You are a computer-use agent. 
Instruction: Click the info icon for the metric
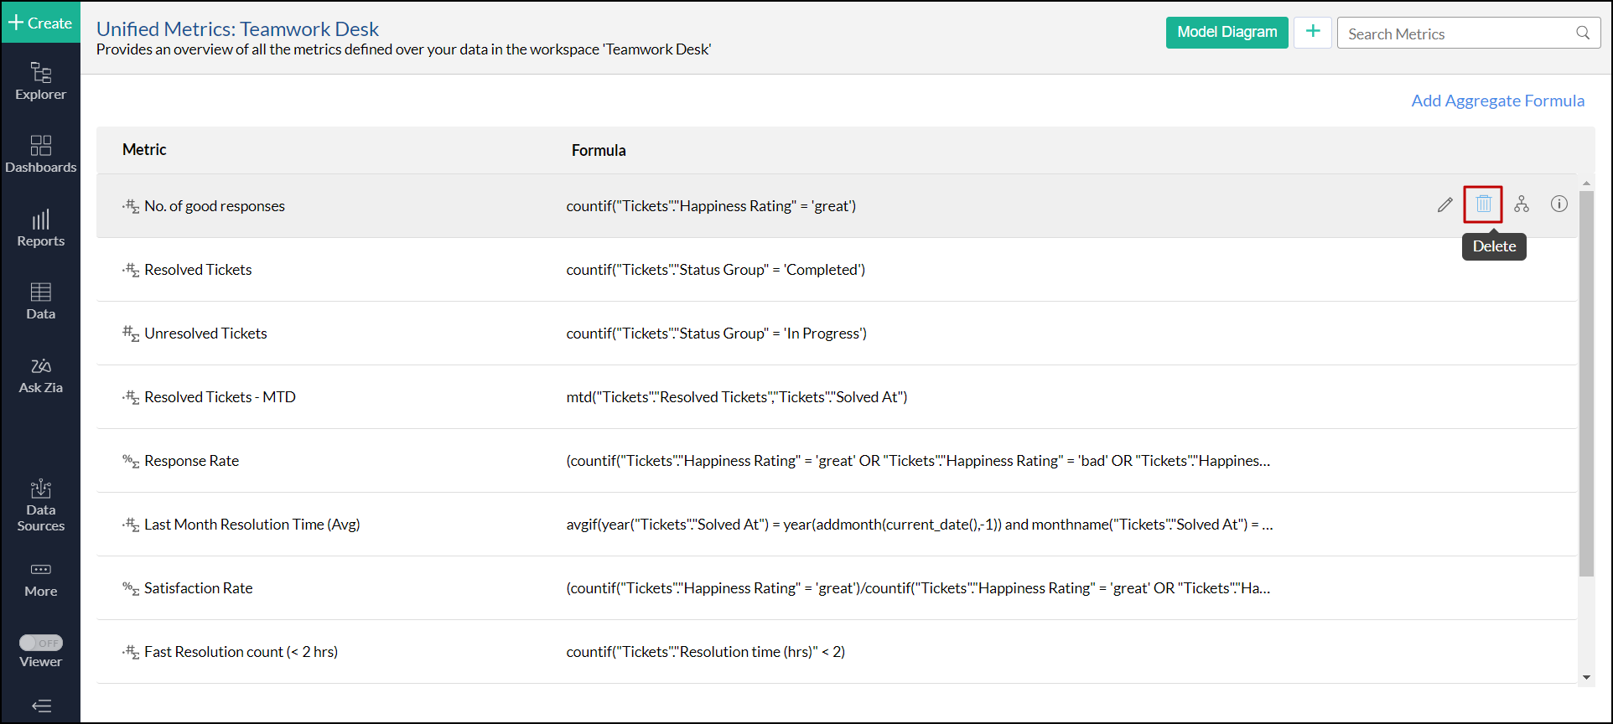pos(1559,204)
